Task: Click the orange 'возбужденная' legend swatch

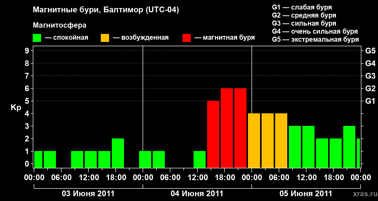Action: point(105,38)
